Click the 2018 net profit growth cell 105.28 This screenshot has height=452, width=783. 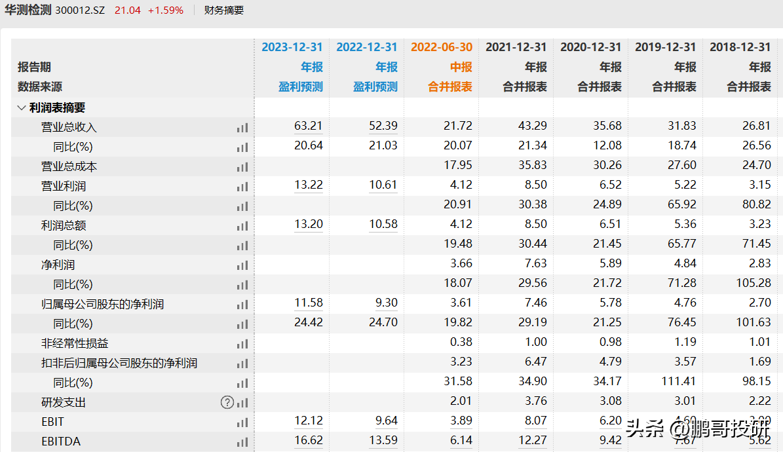pyautogui.click(x=753, y=283)
